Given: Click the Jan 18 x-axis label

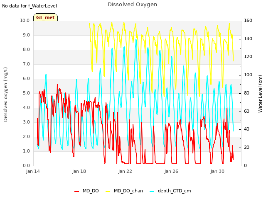Looking at the screenshot, I should point(79,171).
